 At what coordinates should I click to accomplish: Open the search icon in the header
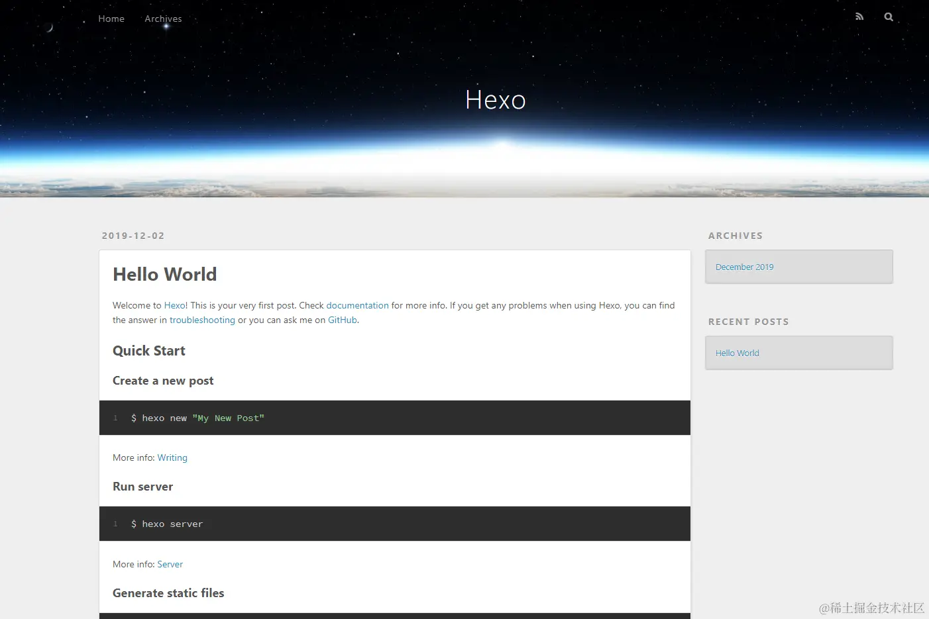[x=889, y=17]
